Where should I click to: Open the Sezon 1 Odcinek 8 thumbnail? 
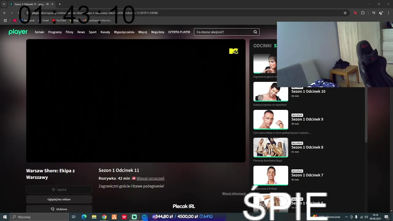tap(270, 147)
